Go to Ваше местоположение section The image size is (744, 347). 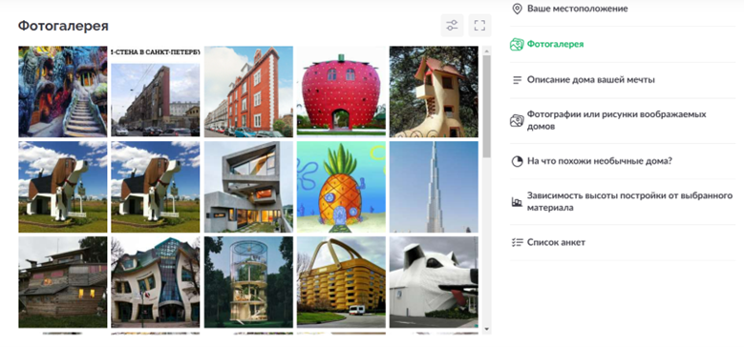pyautogui.click(x=577, y=9)
